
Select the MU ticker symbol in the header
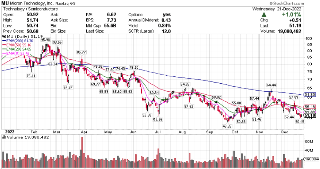pos(5,3)
